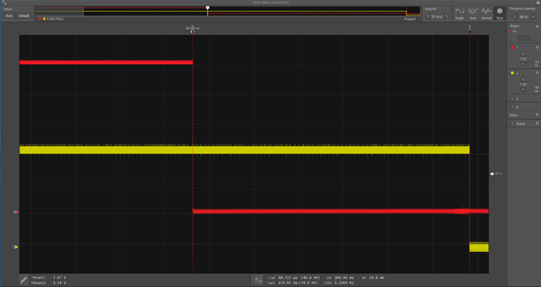The image size is (541, 287).
Task: Click the 50 ms Time/Div value
Action: [x=437, y=16]
